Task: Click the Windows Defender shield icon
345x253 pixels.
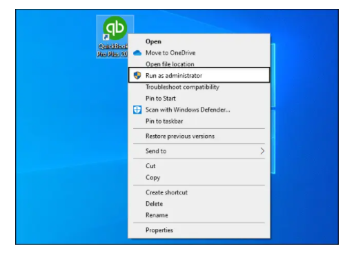Action: pyautogui.click(x=137, y=110)
